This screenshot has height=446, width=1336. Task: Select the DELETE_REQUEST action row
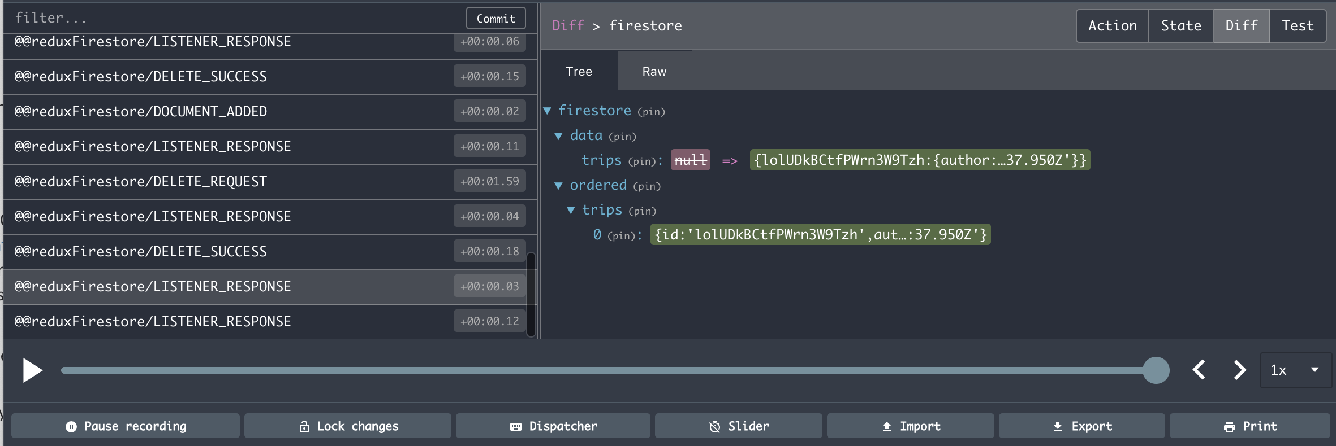coord(270,182)
